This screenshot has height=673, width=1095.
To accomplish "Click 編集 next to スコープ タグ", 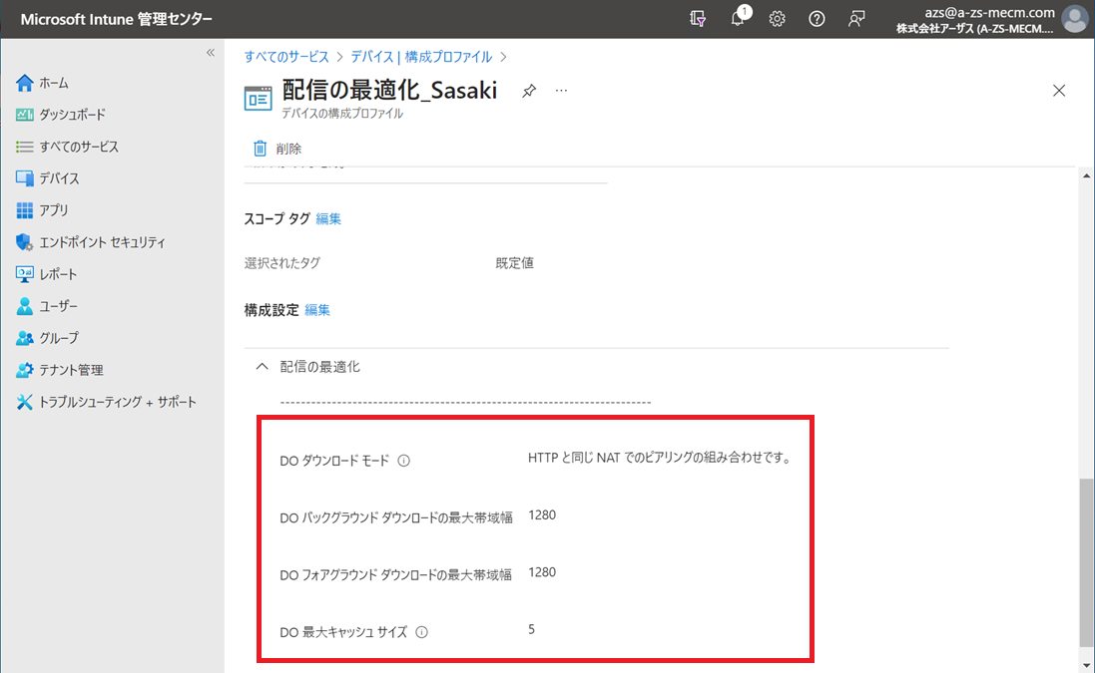I will [328, 218].
